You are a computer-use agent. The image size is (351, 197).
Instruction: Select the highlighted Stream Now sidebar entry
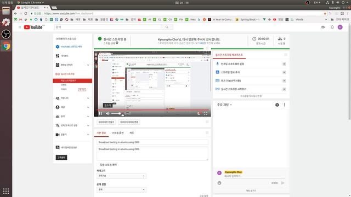pos(72,80)
